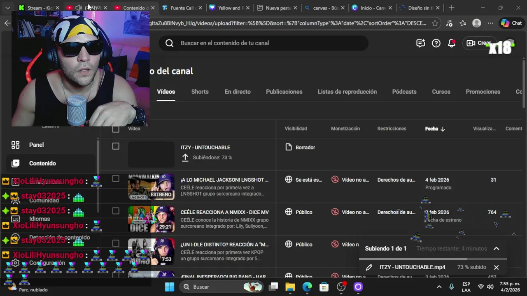Viewport: 527px width, 296px height.
Task: Check the ITZY - UNTOUCHABLE row checkbox
Action: tap(116, 146)
